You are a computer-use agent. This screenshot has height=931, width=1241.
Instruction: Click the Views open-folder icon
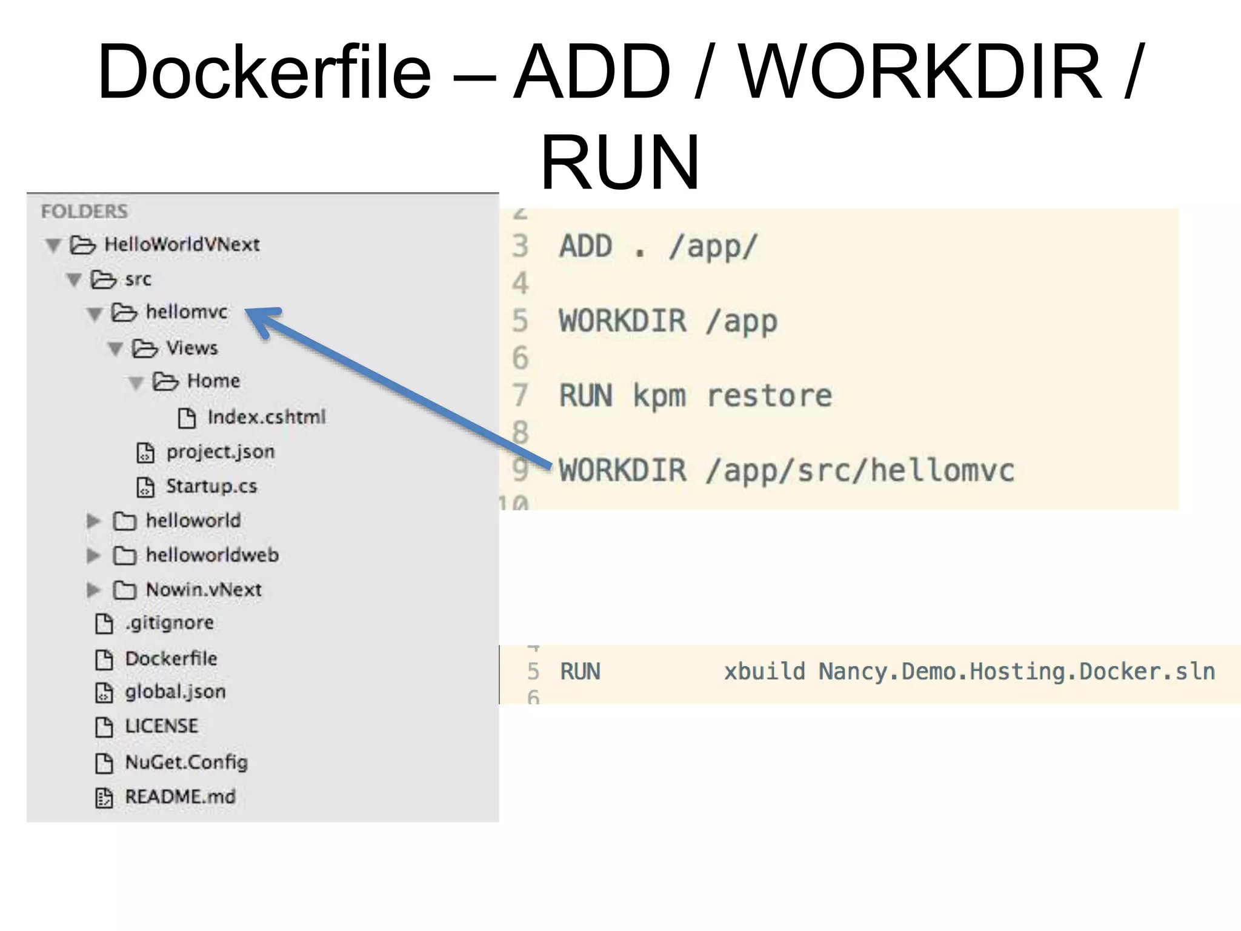click(x=145, y=348)
